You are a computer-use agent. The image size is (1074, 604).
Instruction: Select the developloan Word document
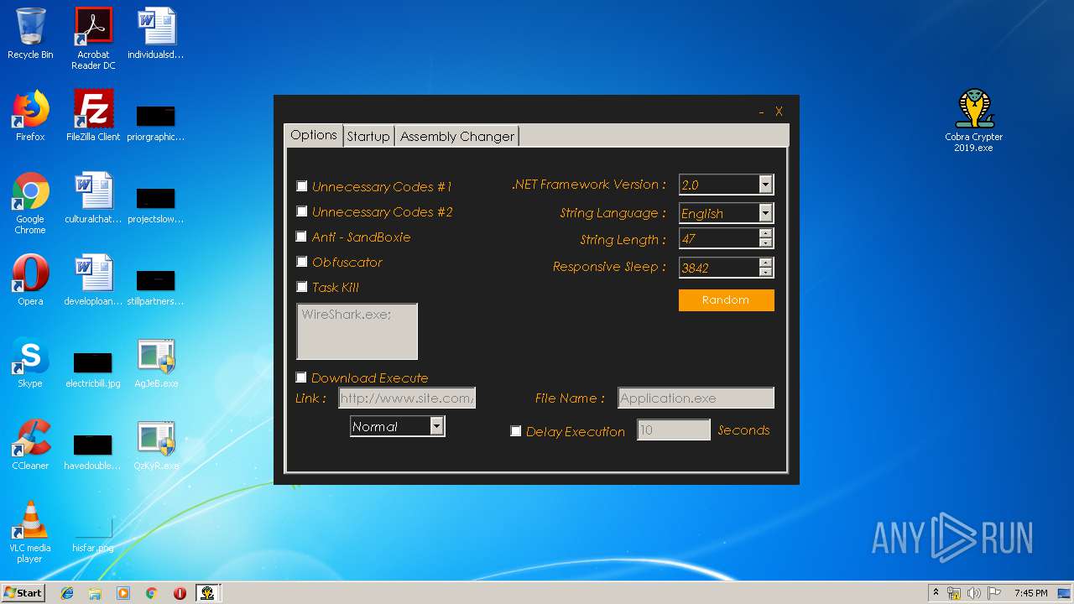93,280
